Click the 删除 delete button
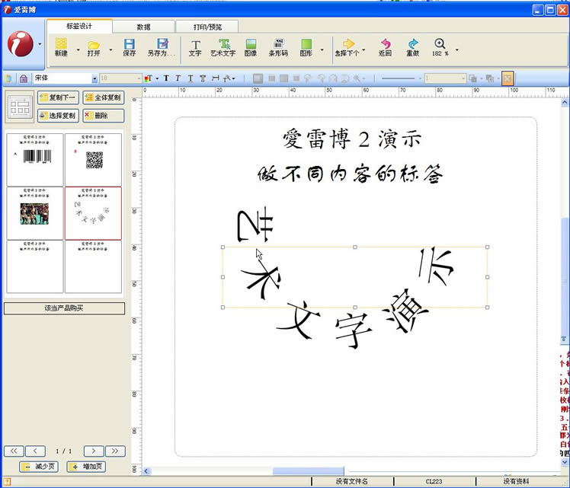 (104, 116)
